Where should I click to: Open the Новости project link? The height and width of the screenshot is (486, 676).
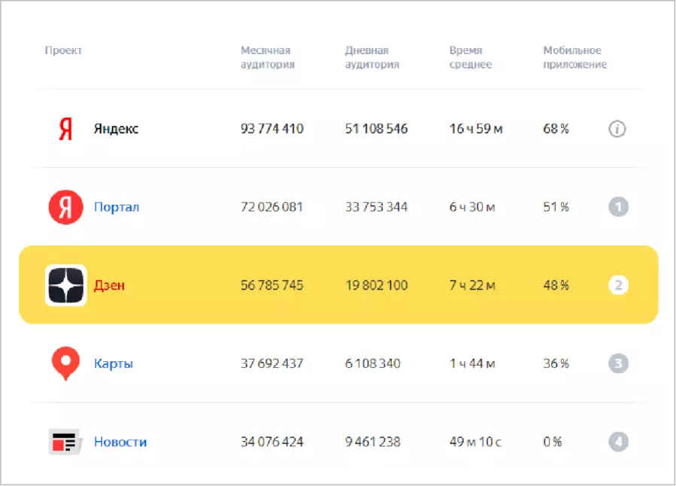tap(120, 442)
